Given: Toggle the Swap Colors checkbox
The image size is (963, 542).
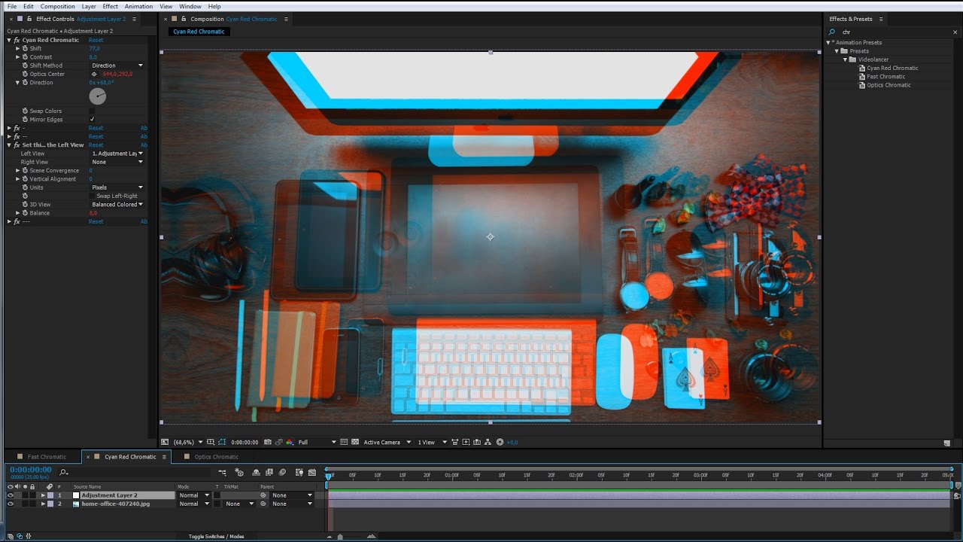Looking at the screenshot, I should (x=93, y=111).
